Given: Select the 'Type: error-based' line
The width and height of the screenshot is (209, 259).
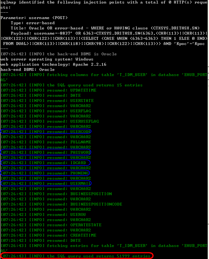Looking at the screenshot, I should [33, 23].
